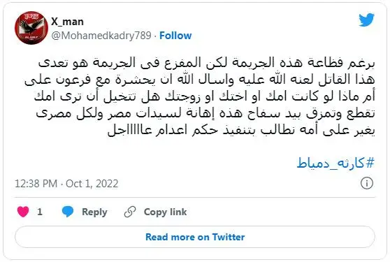Click the Copy link label
Viewport: 390px width, 262px height.
[165, 212]
